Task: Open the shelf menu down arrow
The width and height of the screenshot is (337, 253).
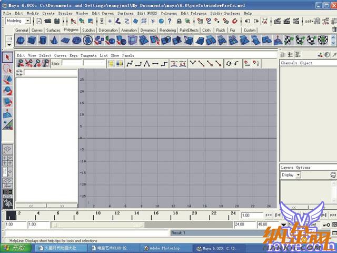Action: (x=9, y=45)
